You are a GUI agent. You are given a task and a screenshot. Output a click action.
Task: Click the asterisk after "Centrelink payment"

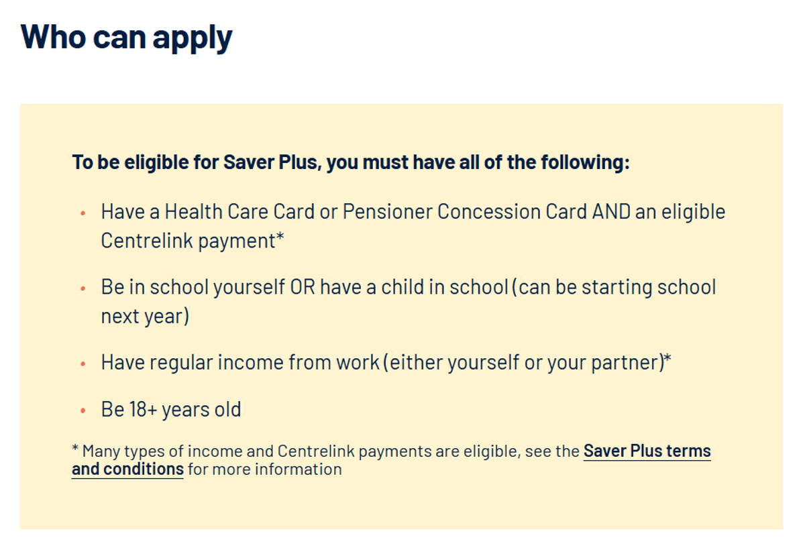pyautogui.click(x=280, y=236)
